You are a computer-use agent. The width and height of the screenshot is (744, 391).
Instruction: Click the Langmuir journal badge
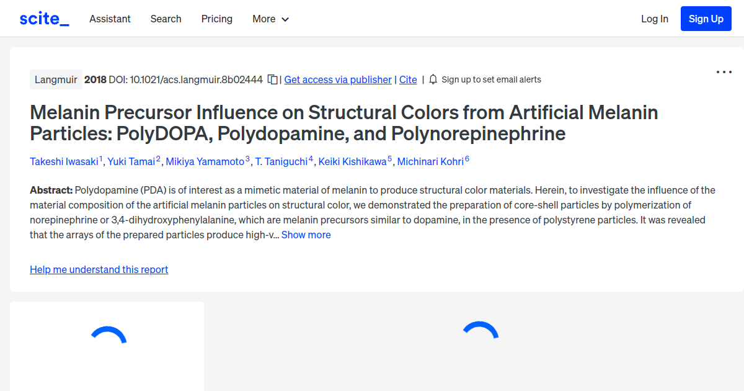point(56,79)
